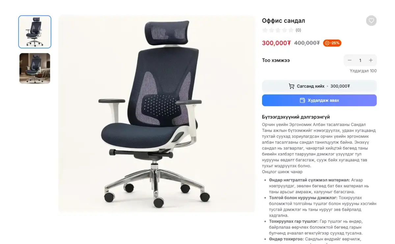Image resolution: width=395 pixels, height=244 pixels.
Task: Open the large office chair product image
Action: (157, 114)
